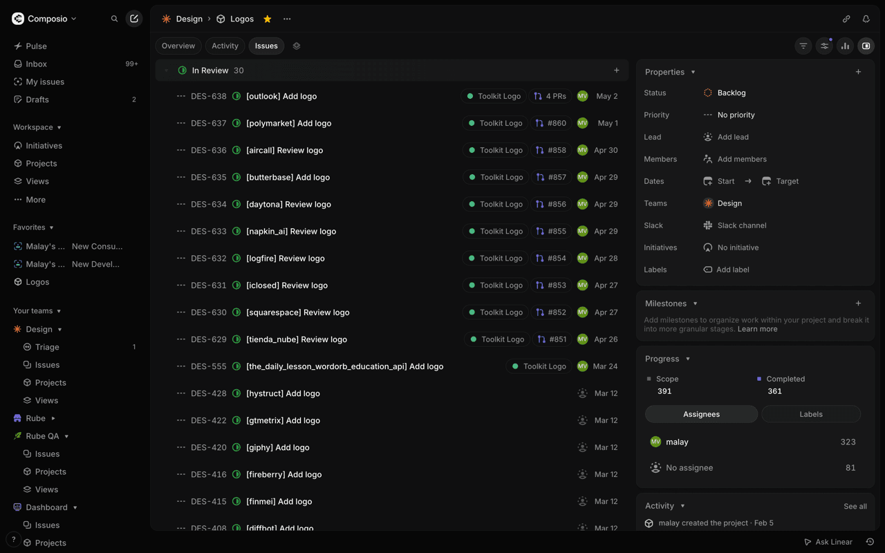Open notifications bell icon
Screen dimensions: 885x553
[x=866, y=19]
